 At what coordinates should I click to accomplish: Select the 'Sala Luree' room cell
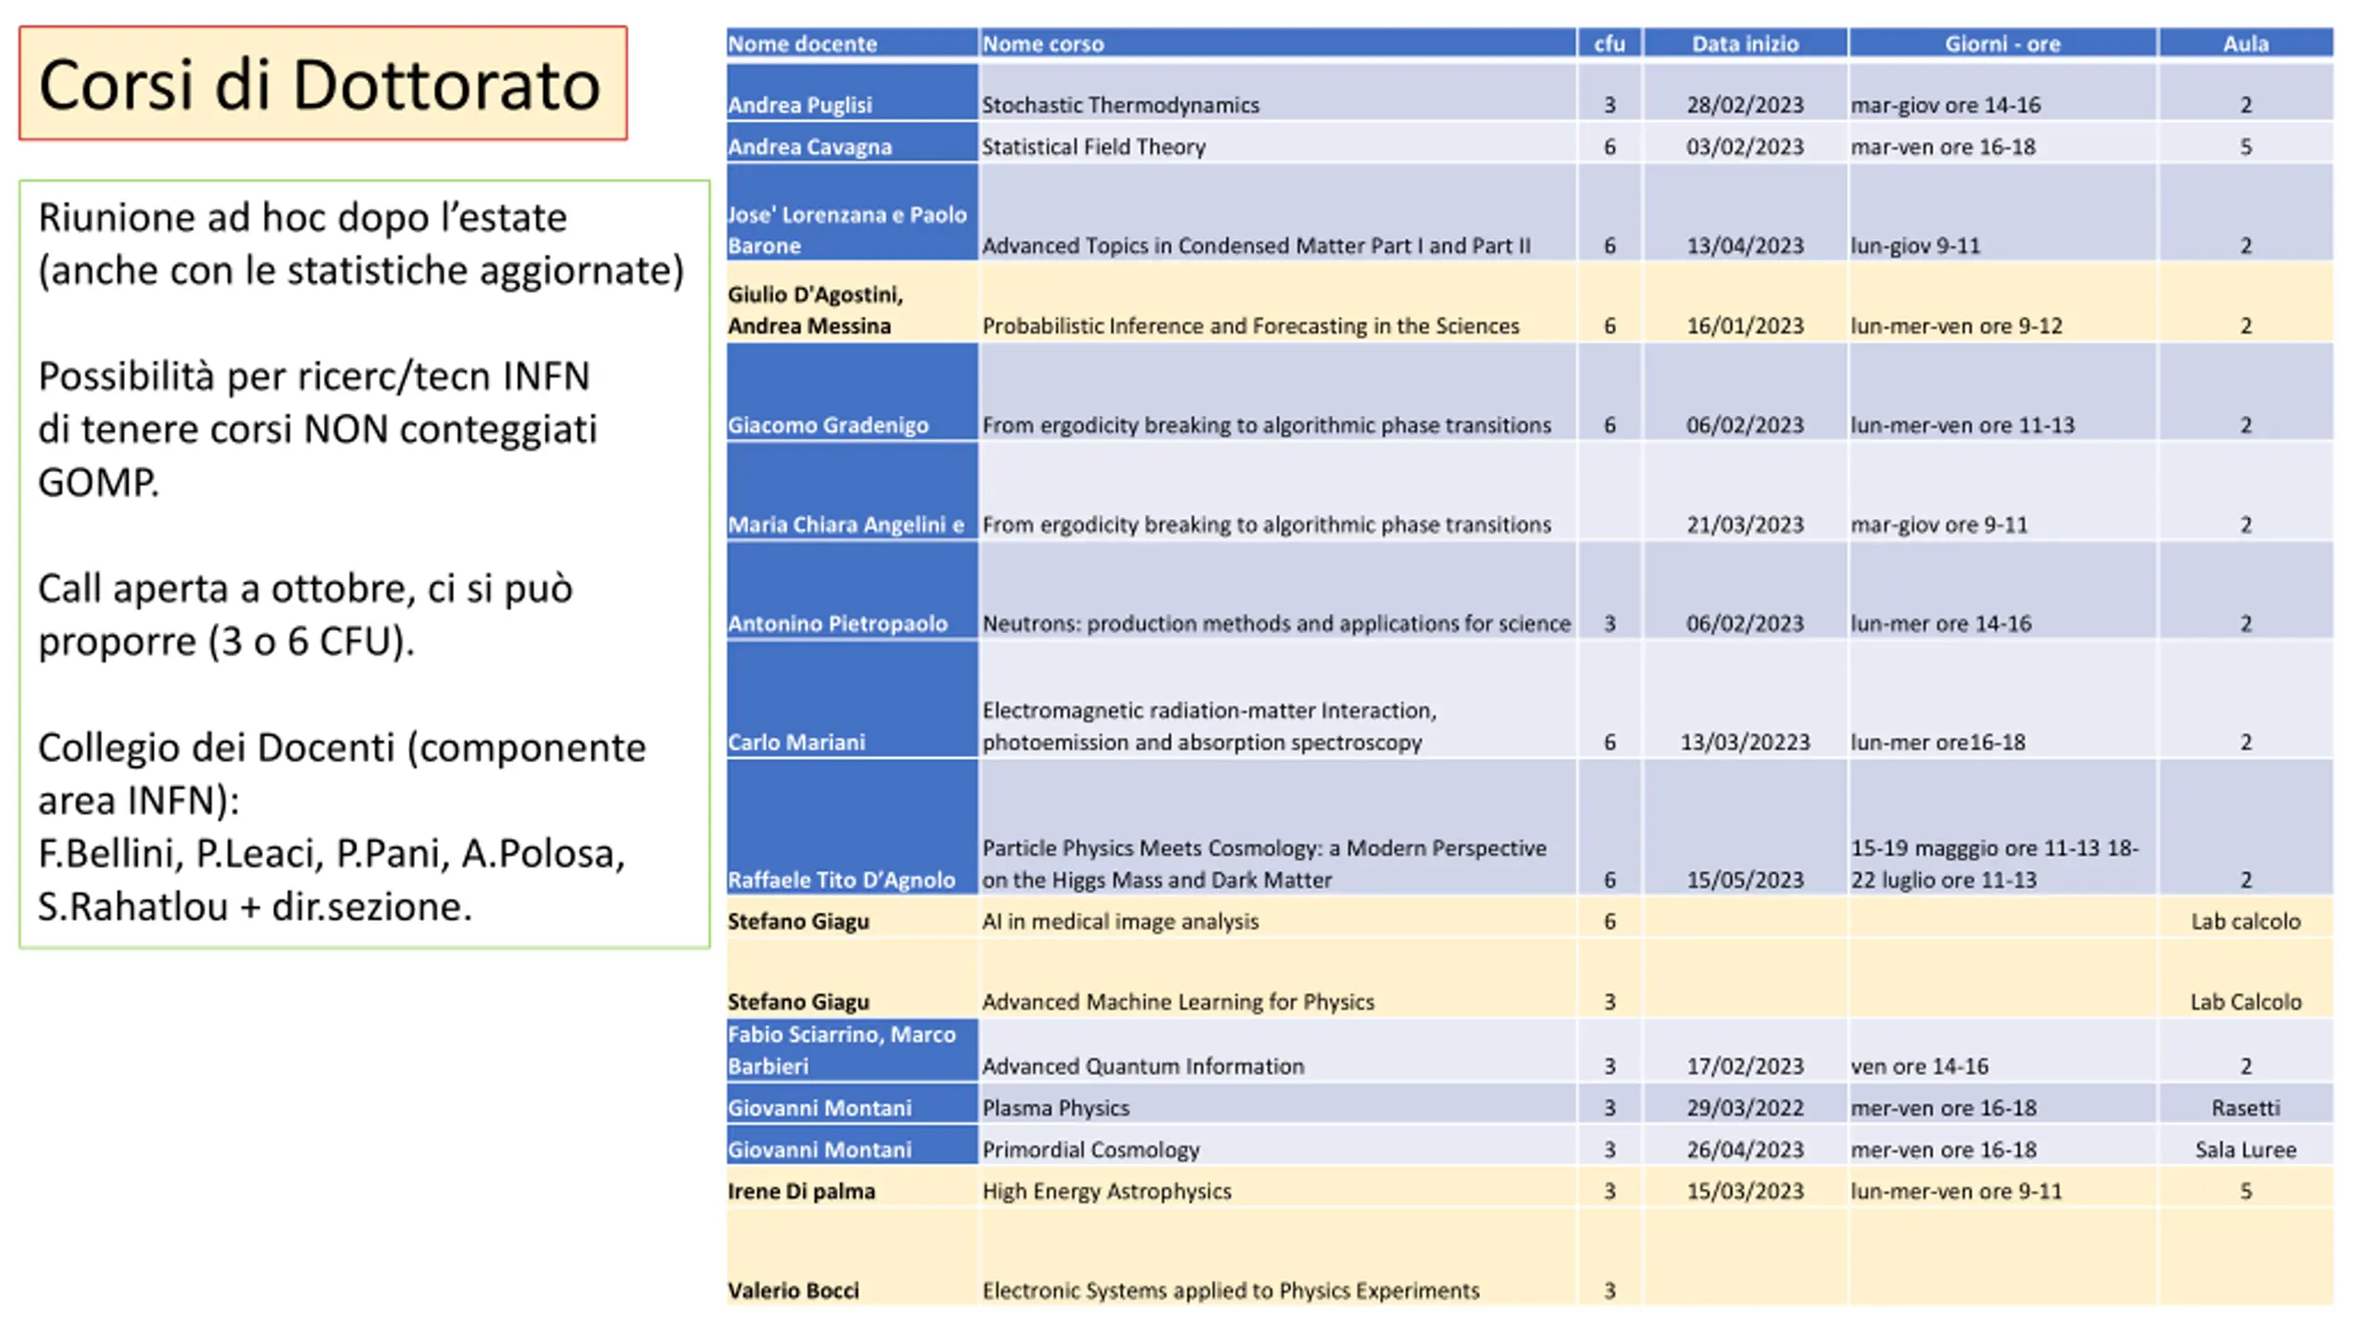click(2245, 1149)
